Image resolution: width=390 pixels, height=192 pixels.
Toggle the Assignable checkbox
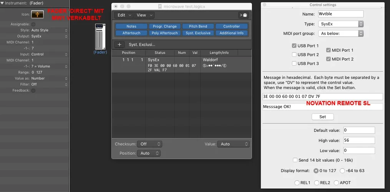click(x=33, y=24)
